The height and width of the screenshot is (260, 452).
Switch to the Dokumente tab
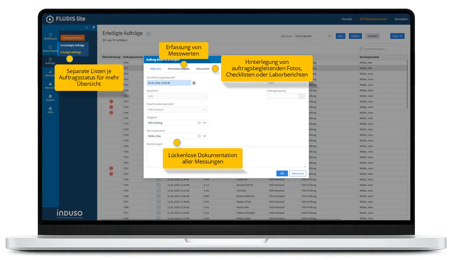203,69
